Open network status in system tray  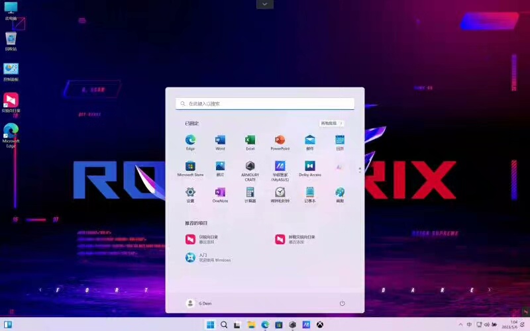(x=479, y=324)
